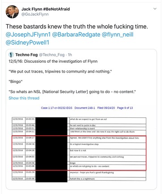
Task: Expand the tweet options chevron
Action: tap(155, 9)
